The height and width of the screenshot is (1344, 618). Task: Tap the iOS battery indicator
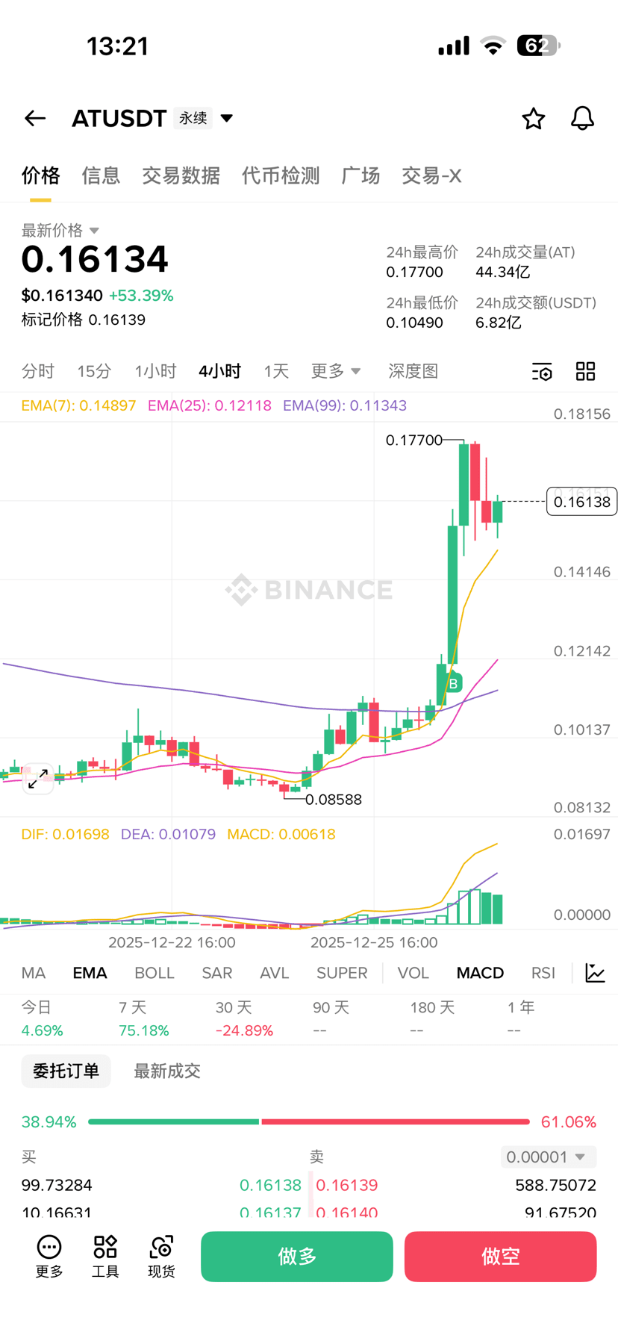pos(539,46)
